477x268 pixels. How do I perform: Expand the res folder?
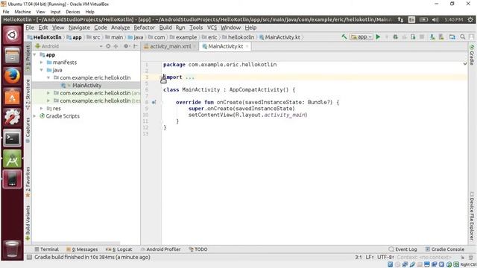point(42,108)
